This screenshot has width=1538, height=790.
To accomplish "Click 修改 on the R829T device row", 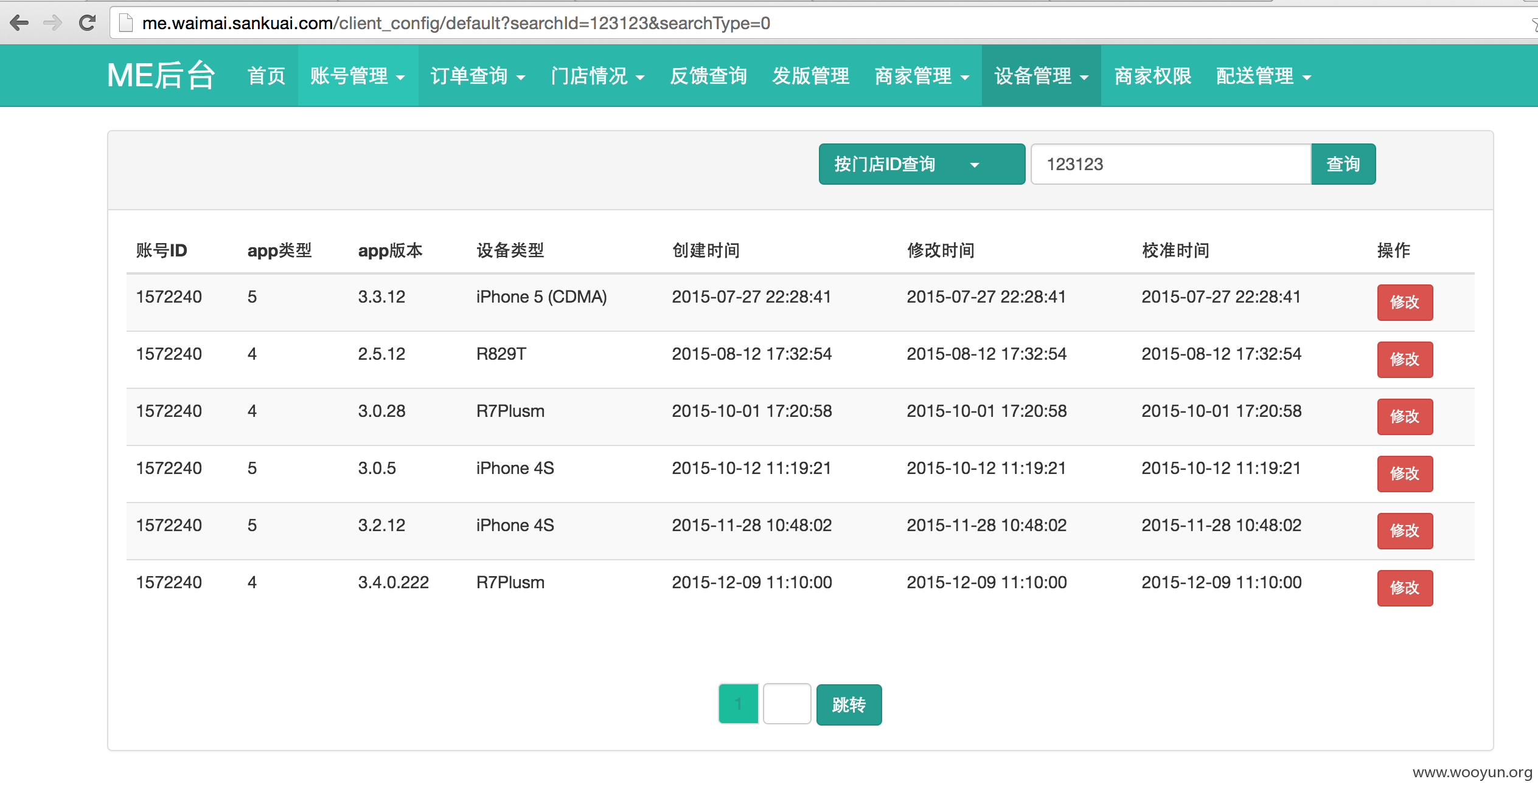I will tap(1405, 359).
